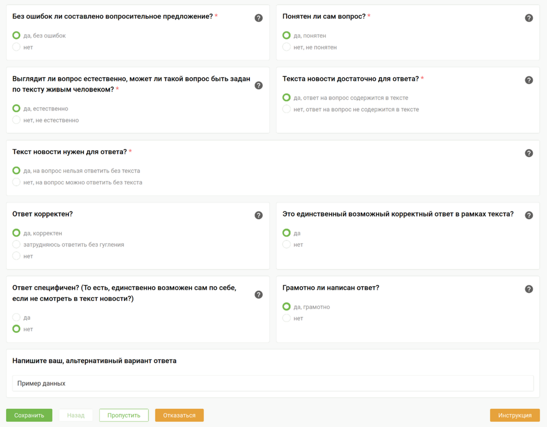Open help for "Понятен ли сам вопрос?"
The width and height of the screenshot is (547, 427).
point(529,18)
